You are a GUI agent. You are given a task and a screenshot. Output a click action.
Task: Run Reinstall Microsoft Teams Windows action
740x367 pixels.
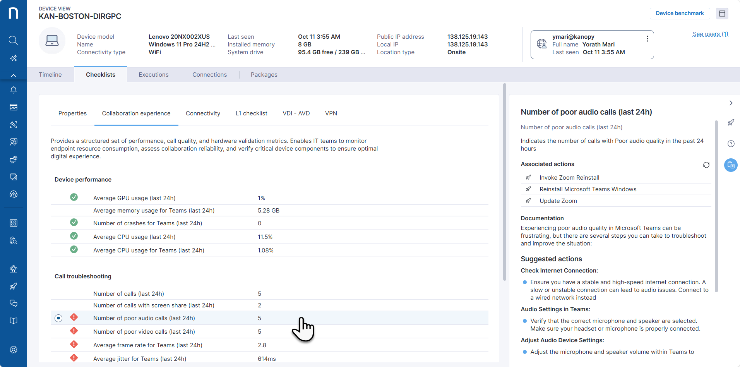616,189
